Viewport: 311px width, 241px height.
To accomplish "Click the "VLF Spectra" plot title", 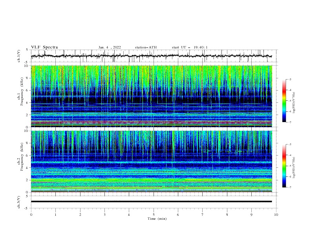I will pyautogui.click(x=44, y=47).
